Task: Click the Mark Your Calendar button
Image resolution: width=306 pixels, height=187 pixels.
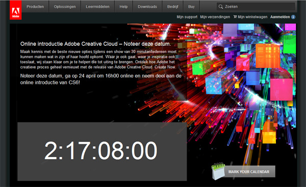Action: (x=249, y=172)
